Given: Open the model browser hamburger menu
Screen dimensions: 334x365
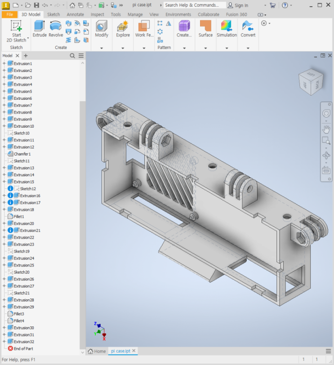Looking at the screenshot, I should (x=81, y=56).
